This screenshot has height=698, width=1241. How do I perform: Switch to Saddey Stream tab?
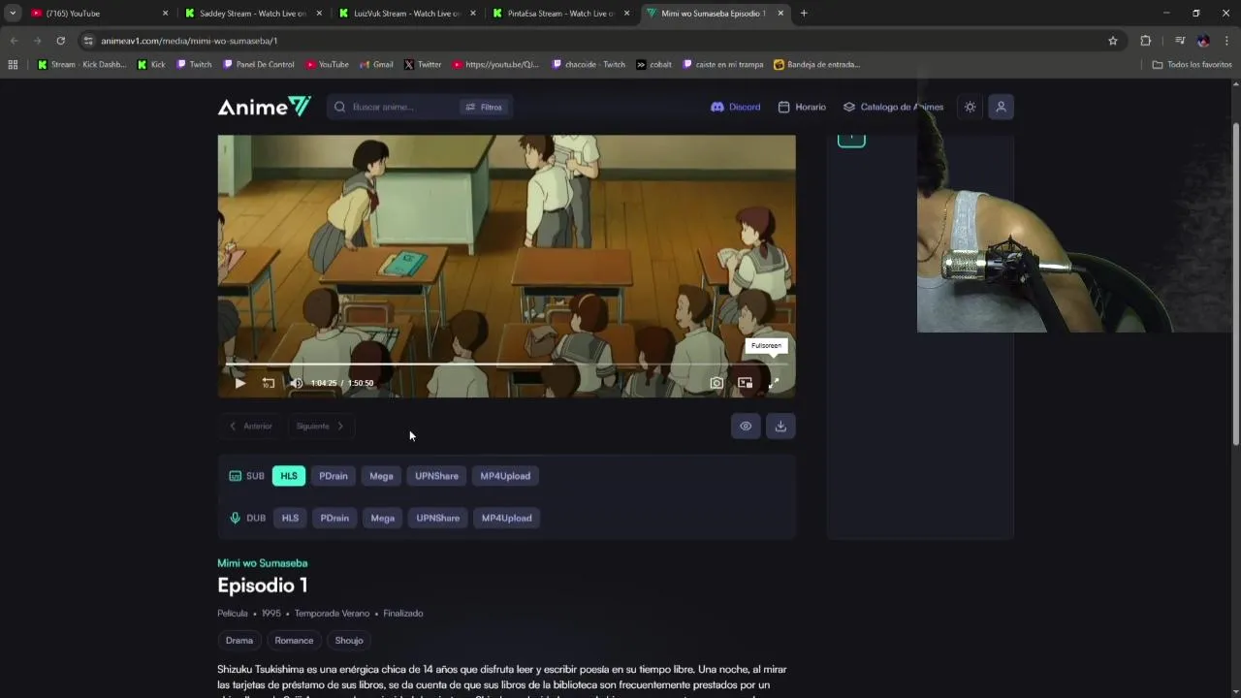(253, 14)
